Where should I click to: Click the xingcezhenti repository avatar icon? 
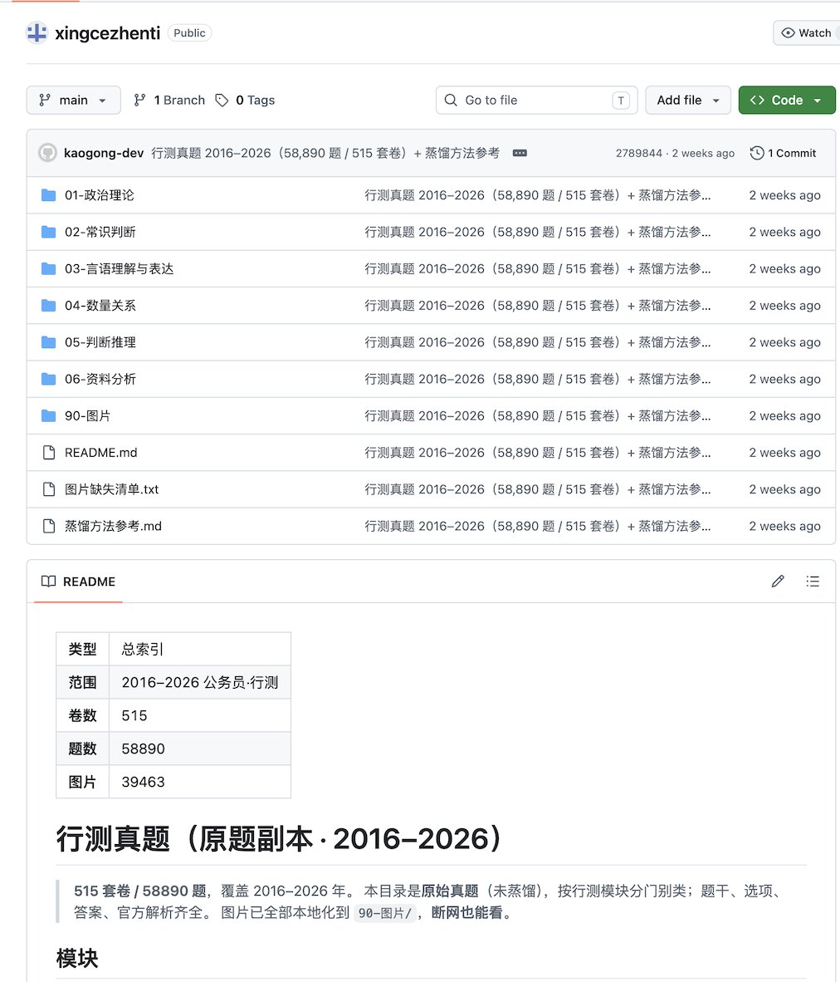point(37,32)
